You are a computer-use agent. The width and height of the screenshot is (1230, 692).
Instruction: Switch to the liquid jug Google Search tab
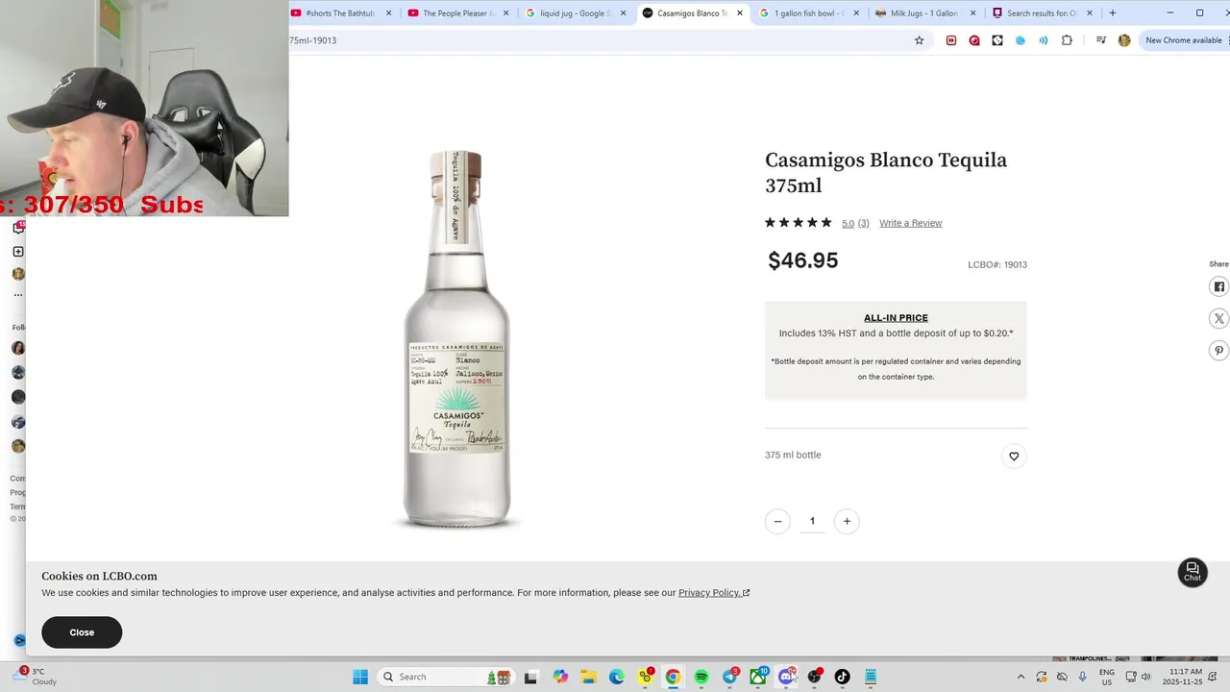[x=575, y=13]
